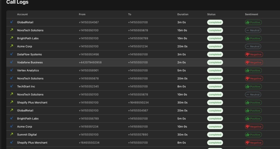Click incoming arrow icon on DataFlow Systems row
Image resolution: width=280 pixels, height=149 pixels.
tap(11, 54)
